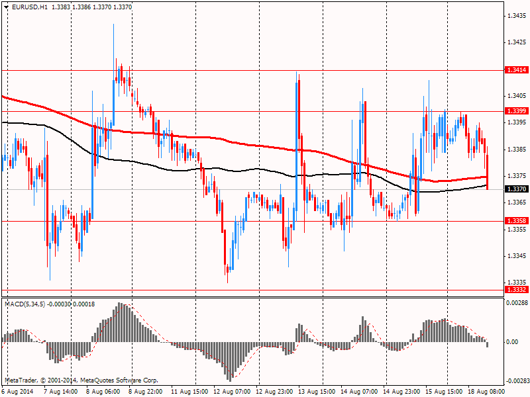Viewport: 530px width, 397px height.
Task: Click price axis value 1.3345
Action: (x=517, y=256)
